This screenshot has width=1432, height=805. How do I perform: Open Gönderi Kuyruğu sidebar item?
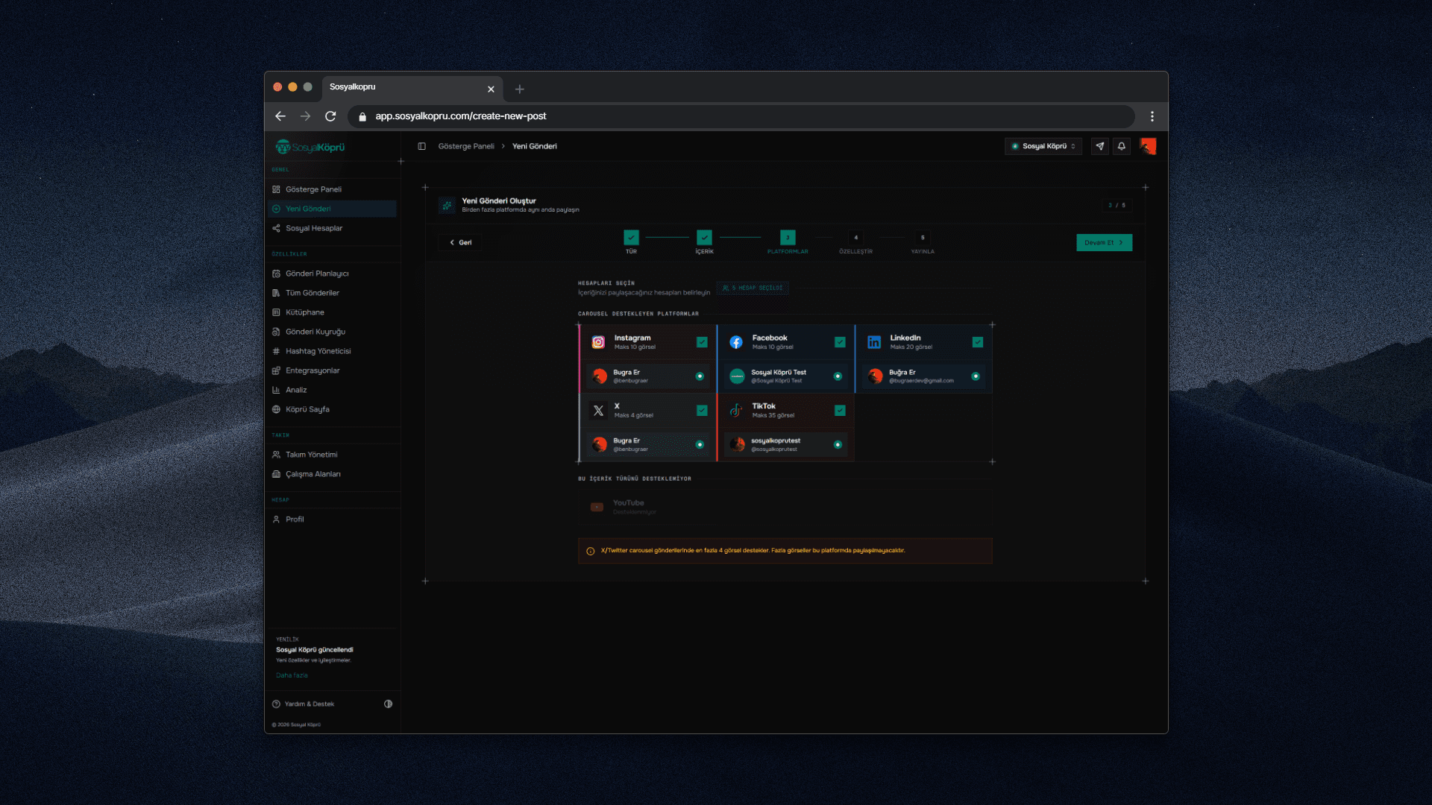pos(332,332)
